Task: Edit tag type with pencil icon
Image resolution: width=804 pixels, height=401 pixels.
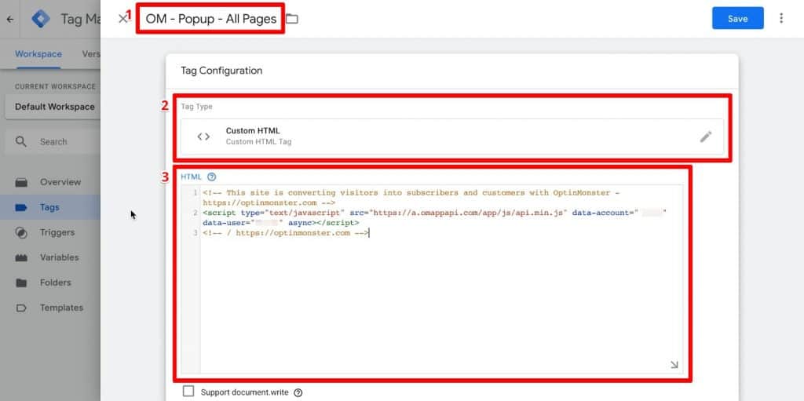Action: (x=706, y=137)
